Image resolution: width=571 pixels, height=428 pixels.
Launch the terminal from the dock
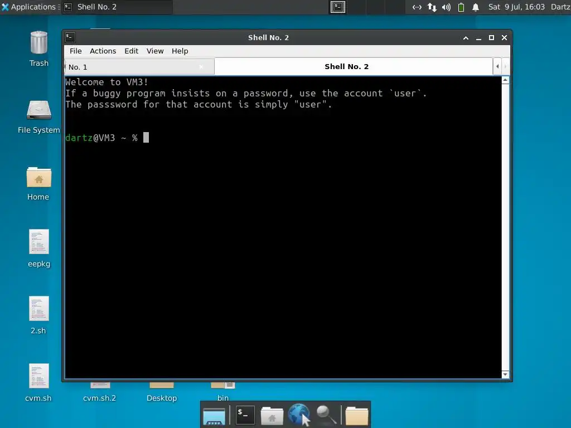coord(245,415)
